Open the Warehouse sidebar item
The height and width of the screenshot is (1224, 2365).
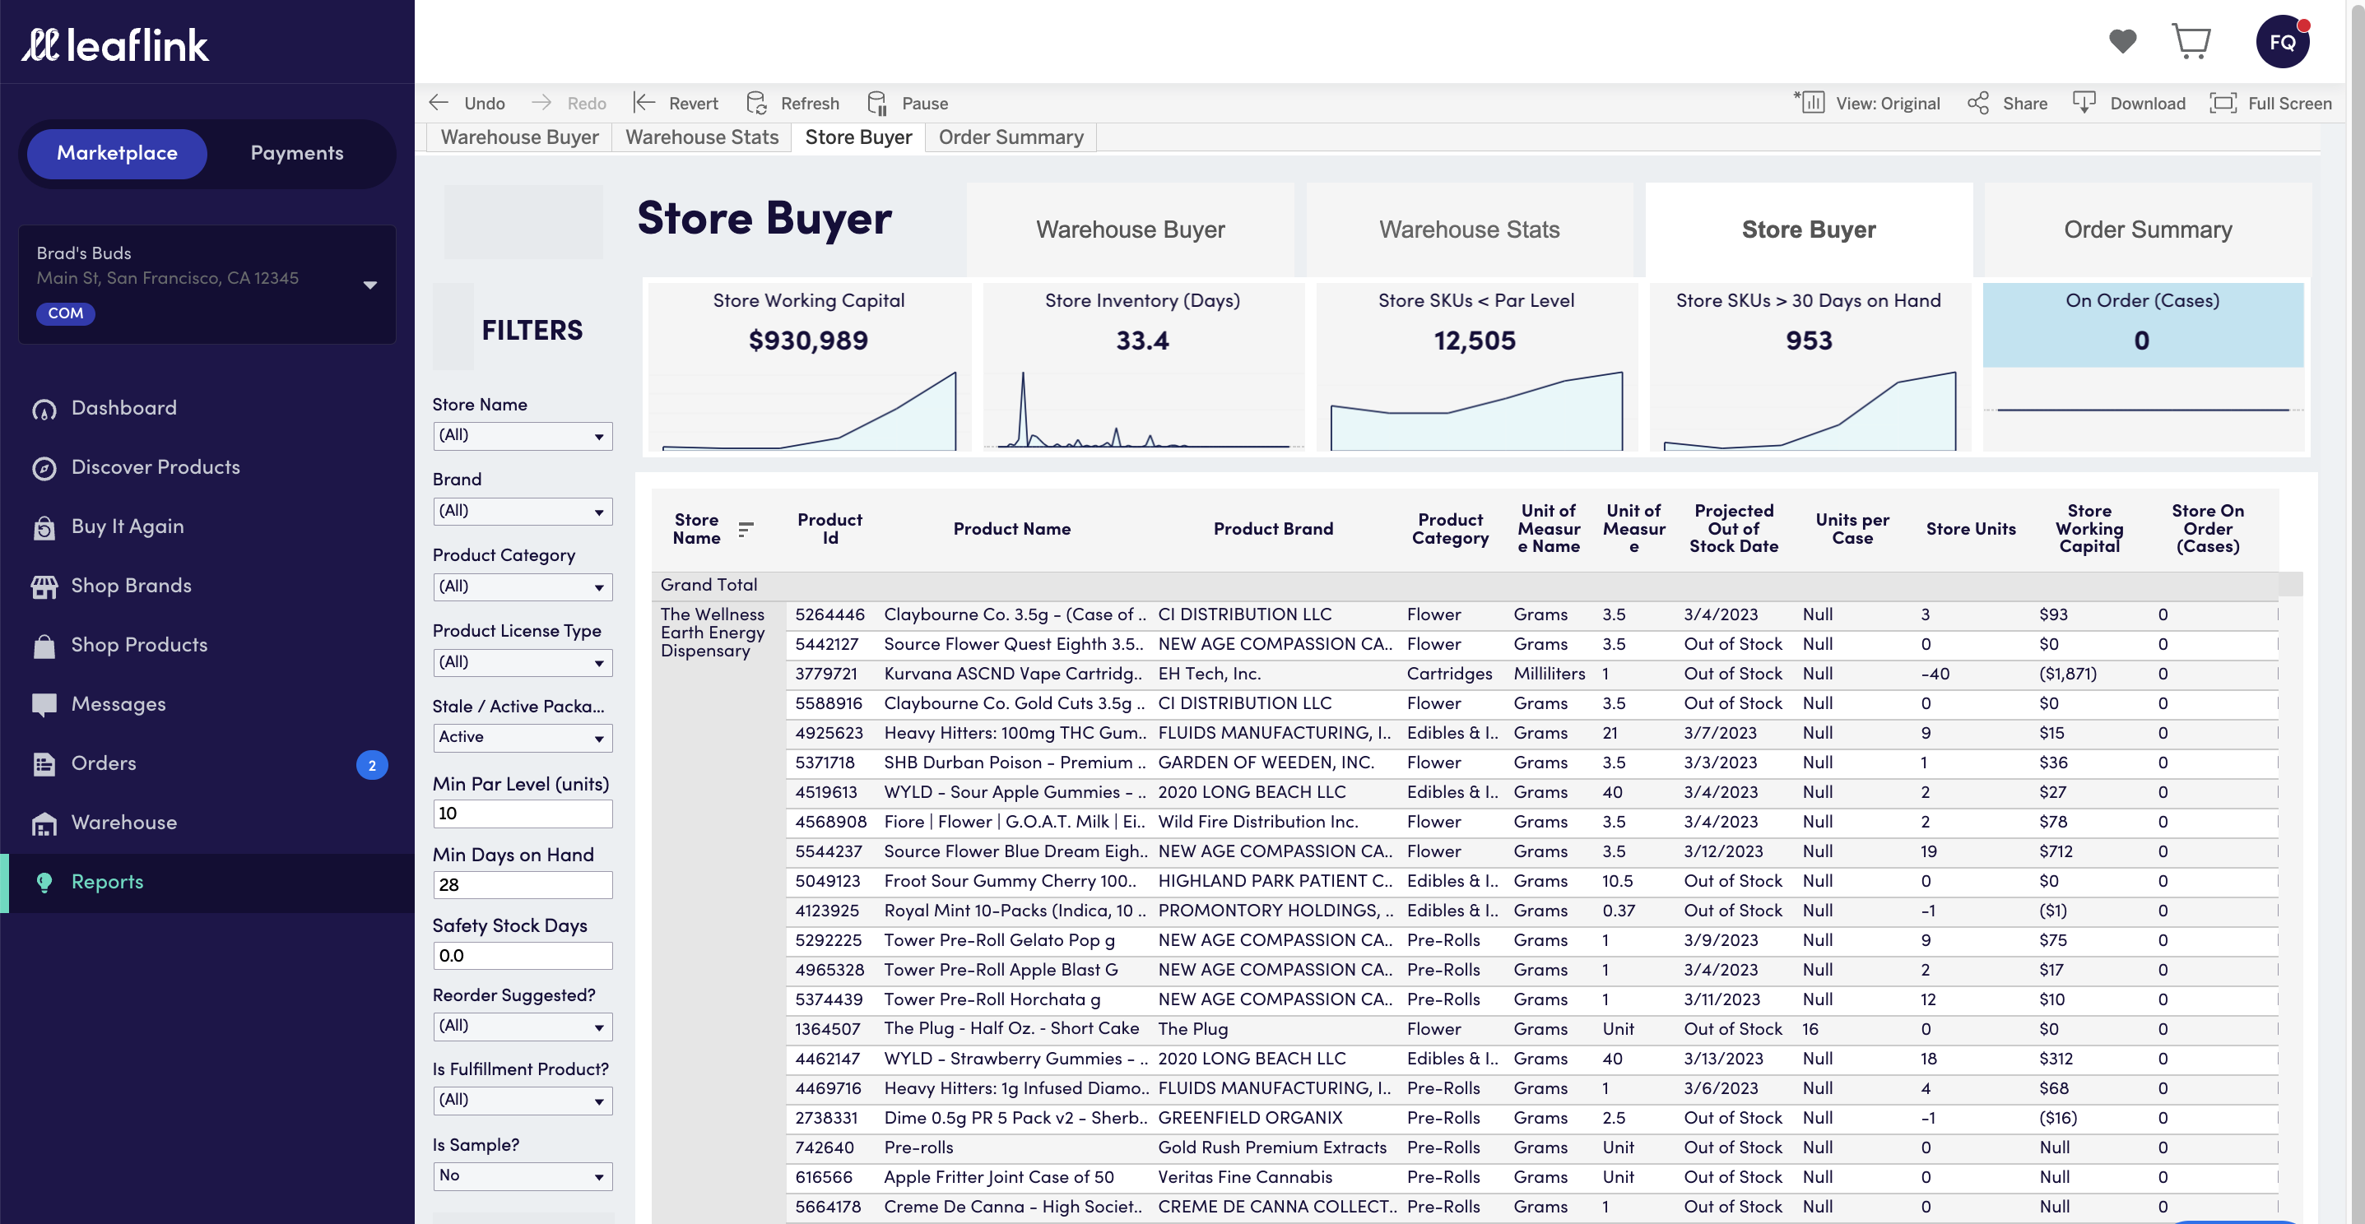124,822
